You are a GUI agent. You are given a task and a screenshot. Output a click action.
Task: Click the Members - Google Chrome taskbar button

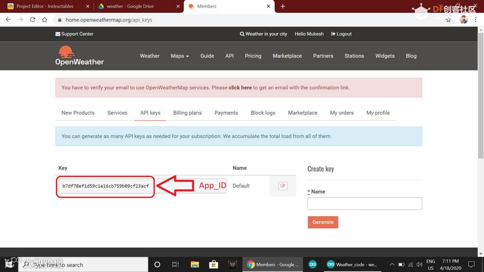click(x=273, y=264)
